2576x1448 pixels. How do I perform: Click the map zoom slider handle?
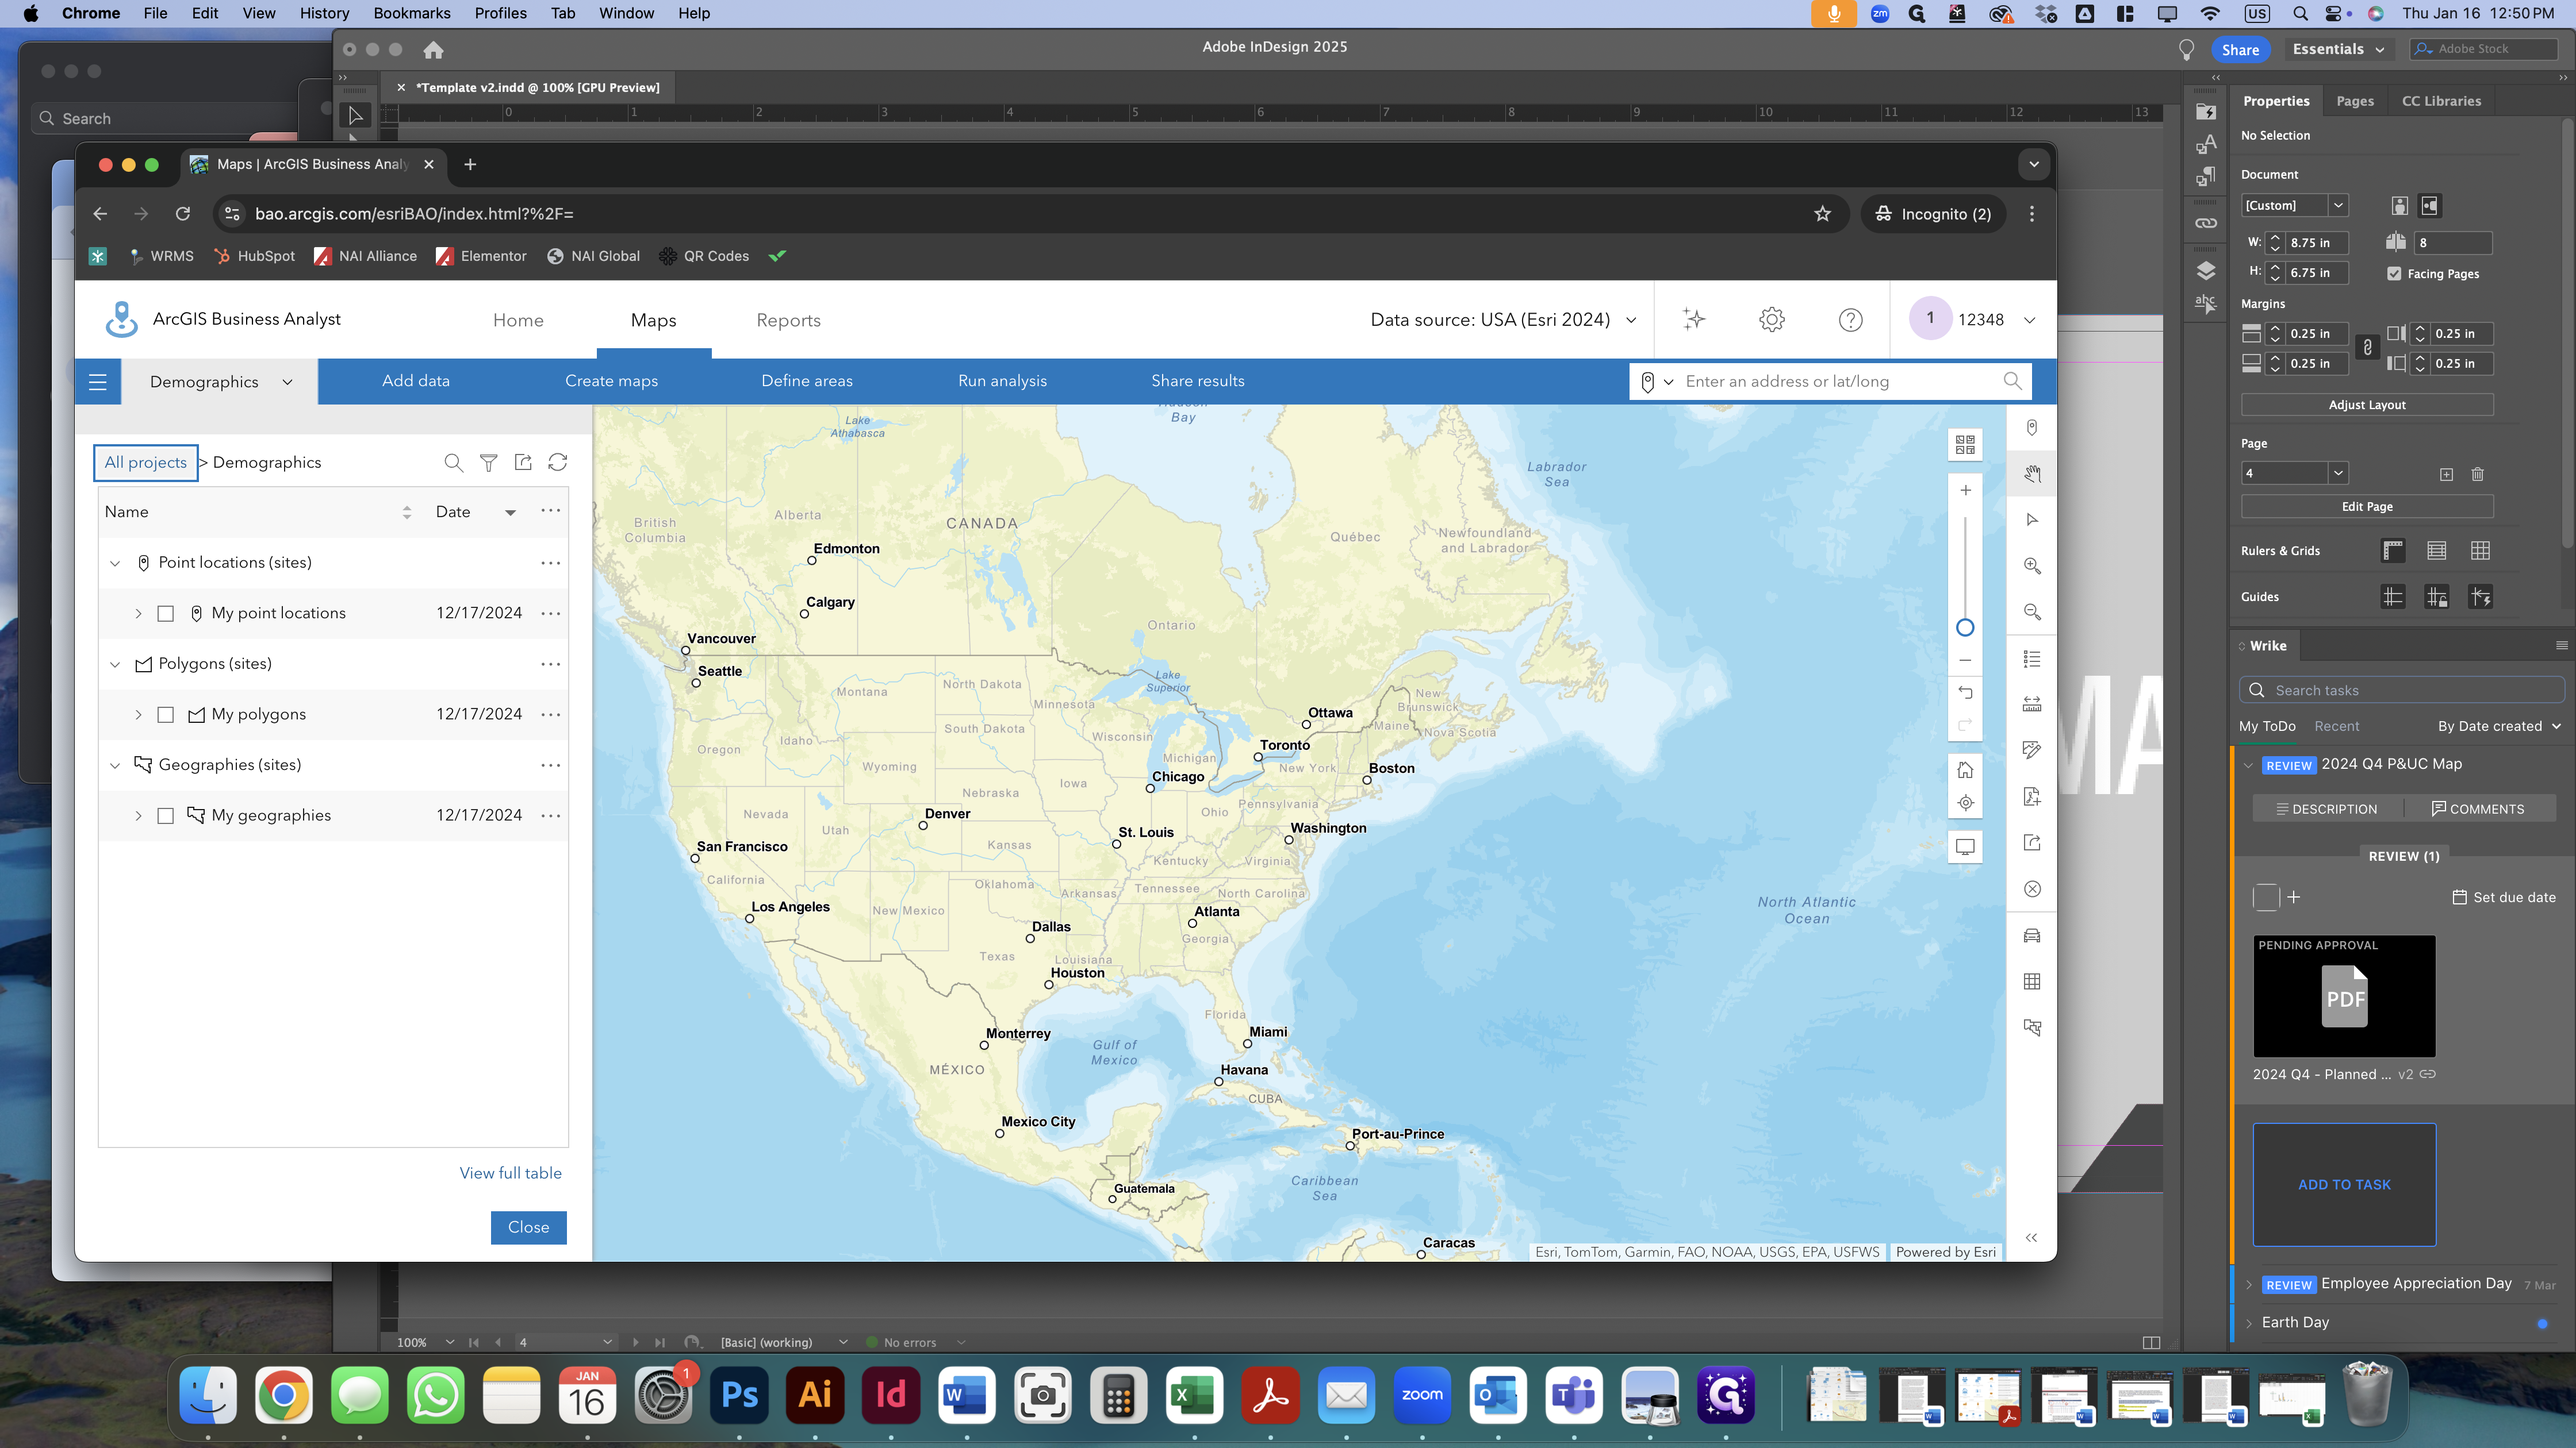coord(1965,627)
